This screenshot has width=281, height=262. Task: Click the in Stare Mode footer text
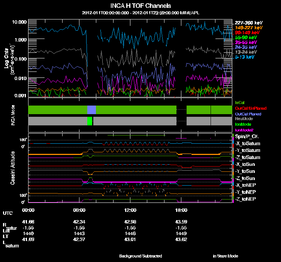[x=225, y=256]
